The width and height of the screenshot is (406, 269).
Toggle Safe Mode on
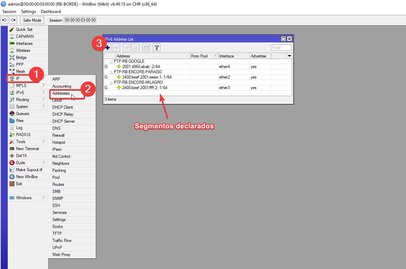32,20
